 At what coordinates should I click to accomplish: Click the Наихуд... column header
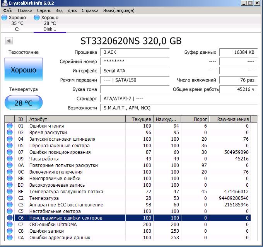point(167,119)
